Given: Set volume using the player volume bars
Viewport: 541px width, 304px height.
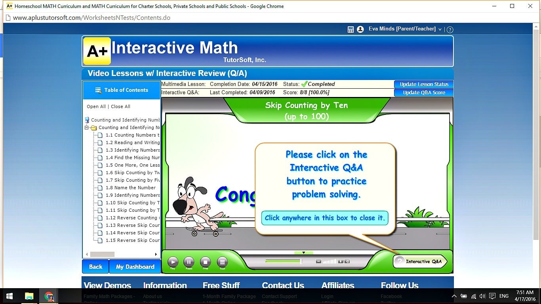Looking at the screenshot, I should pyautogui.click(x=330, y=261).
